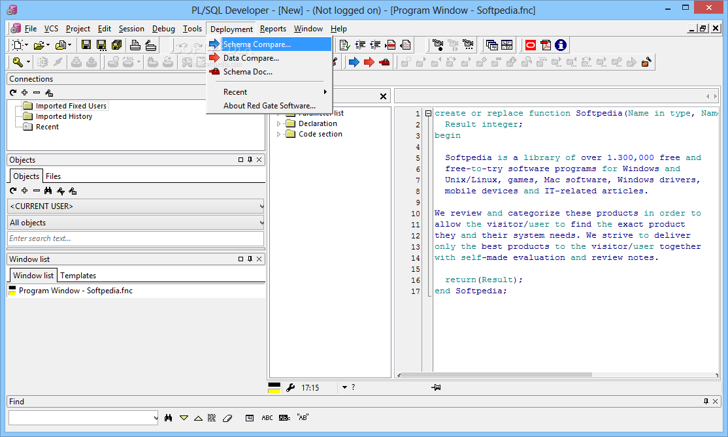Image resolution: width=728 pixels, height=437 pixels.
Task: Click the PDF manual icon
Action: click(546, 45)
